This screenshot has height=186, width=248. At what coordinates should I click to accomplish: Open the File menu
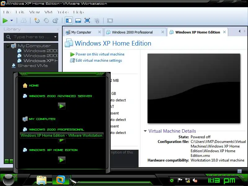pos(7,12)
